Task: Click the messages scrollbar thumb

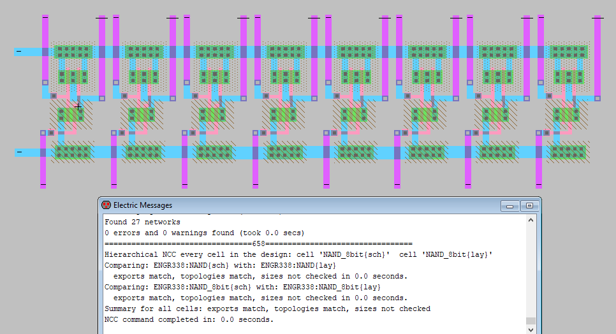Action: point(531,321)
